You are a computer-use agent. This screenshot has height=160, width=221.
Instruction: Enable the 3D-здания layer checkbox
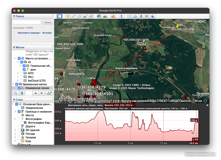[x=19, y=130]
